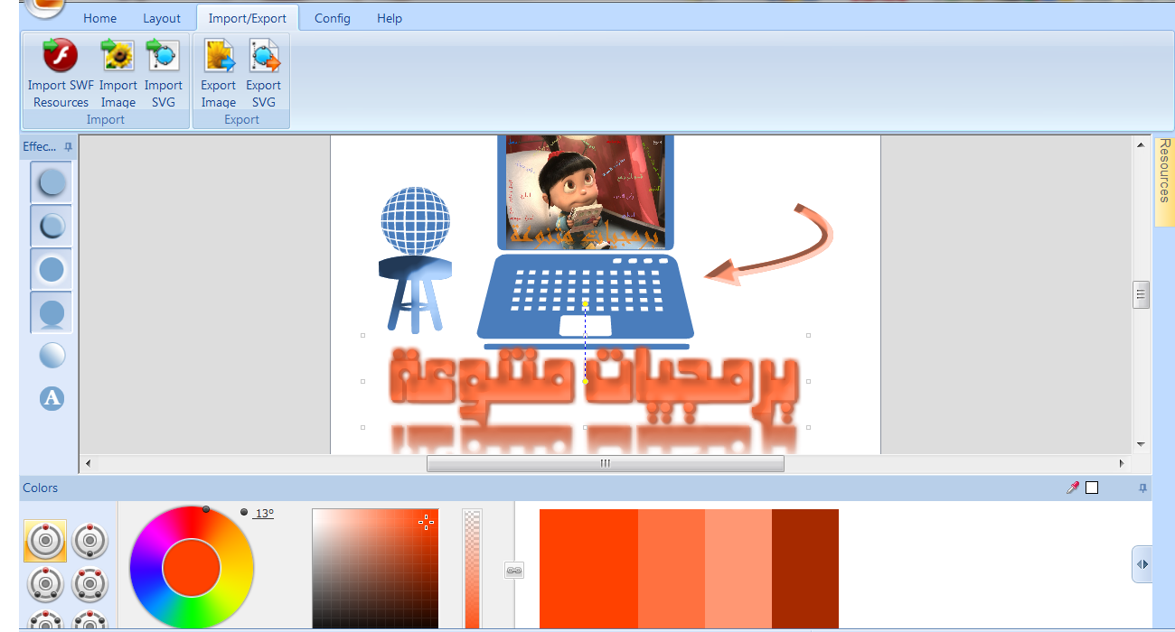Click the center orange circle of color wheel
Screen dimensions: 1175x632
click(x=192, y=568)
